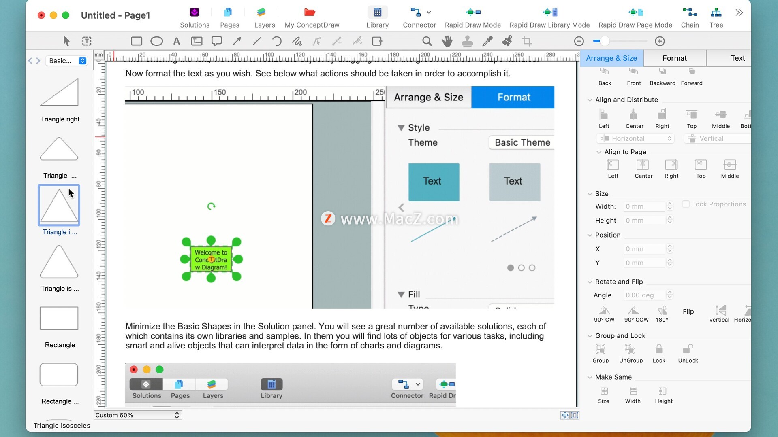Click the Group button
Image resolution: width=778 pixels, height=437 pixels.
601,354
